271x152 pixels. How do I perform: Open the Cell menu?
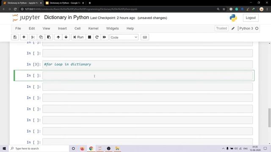click(x=77, y=28)
